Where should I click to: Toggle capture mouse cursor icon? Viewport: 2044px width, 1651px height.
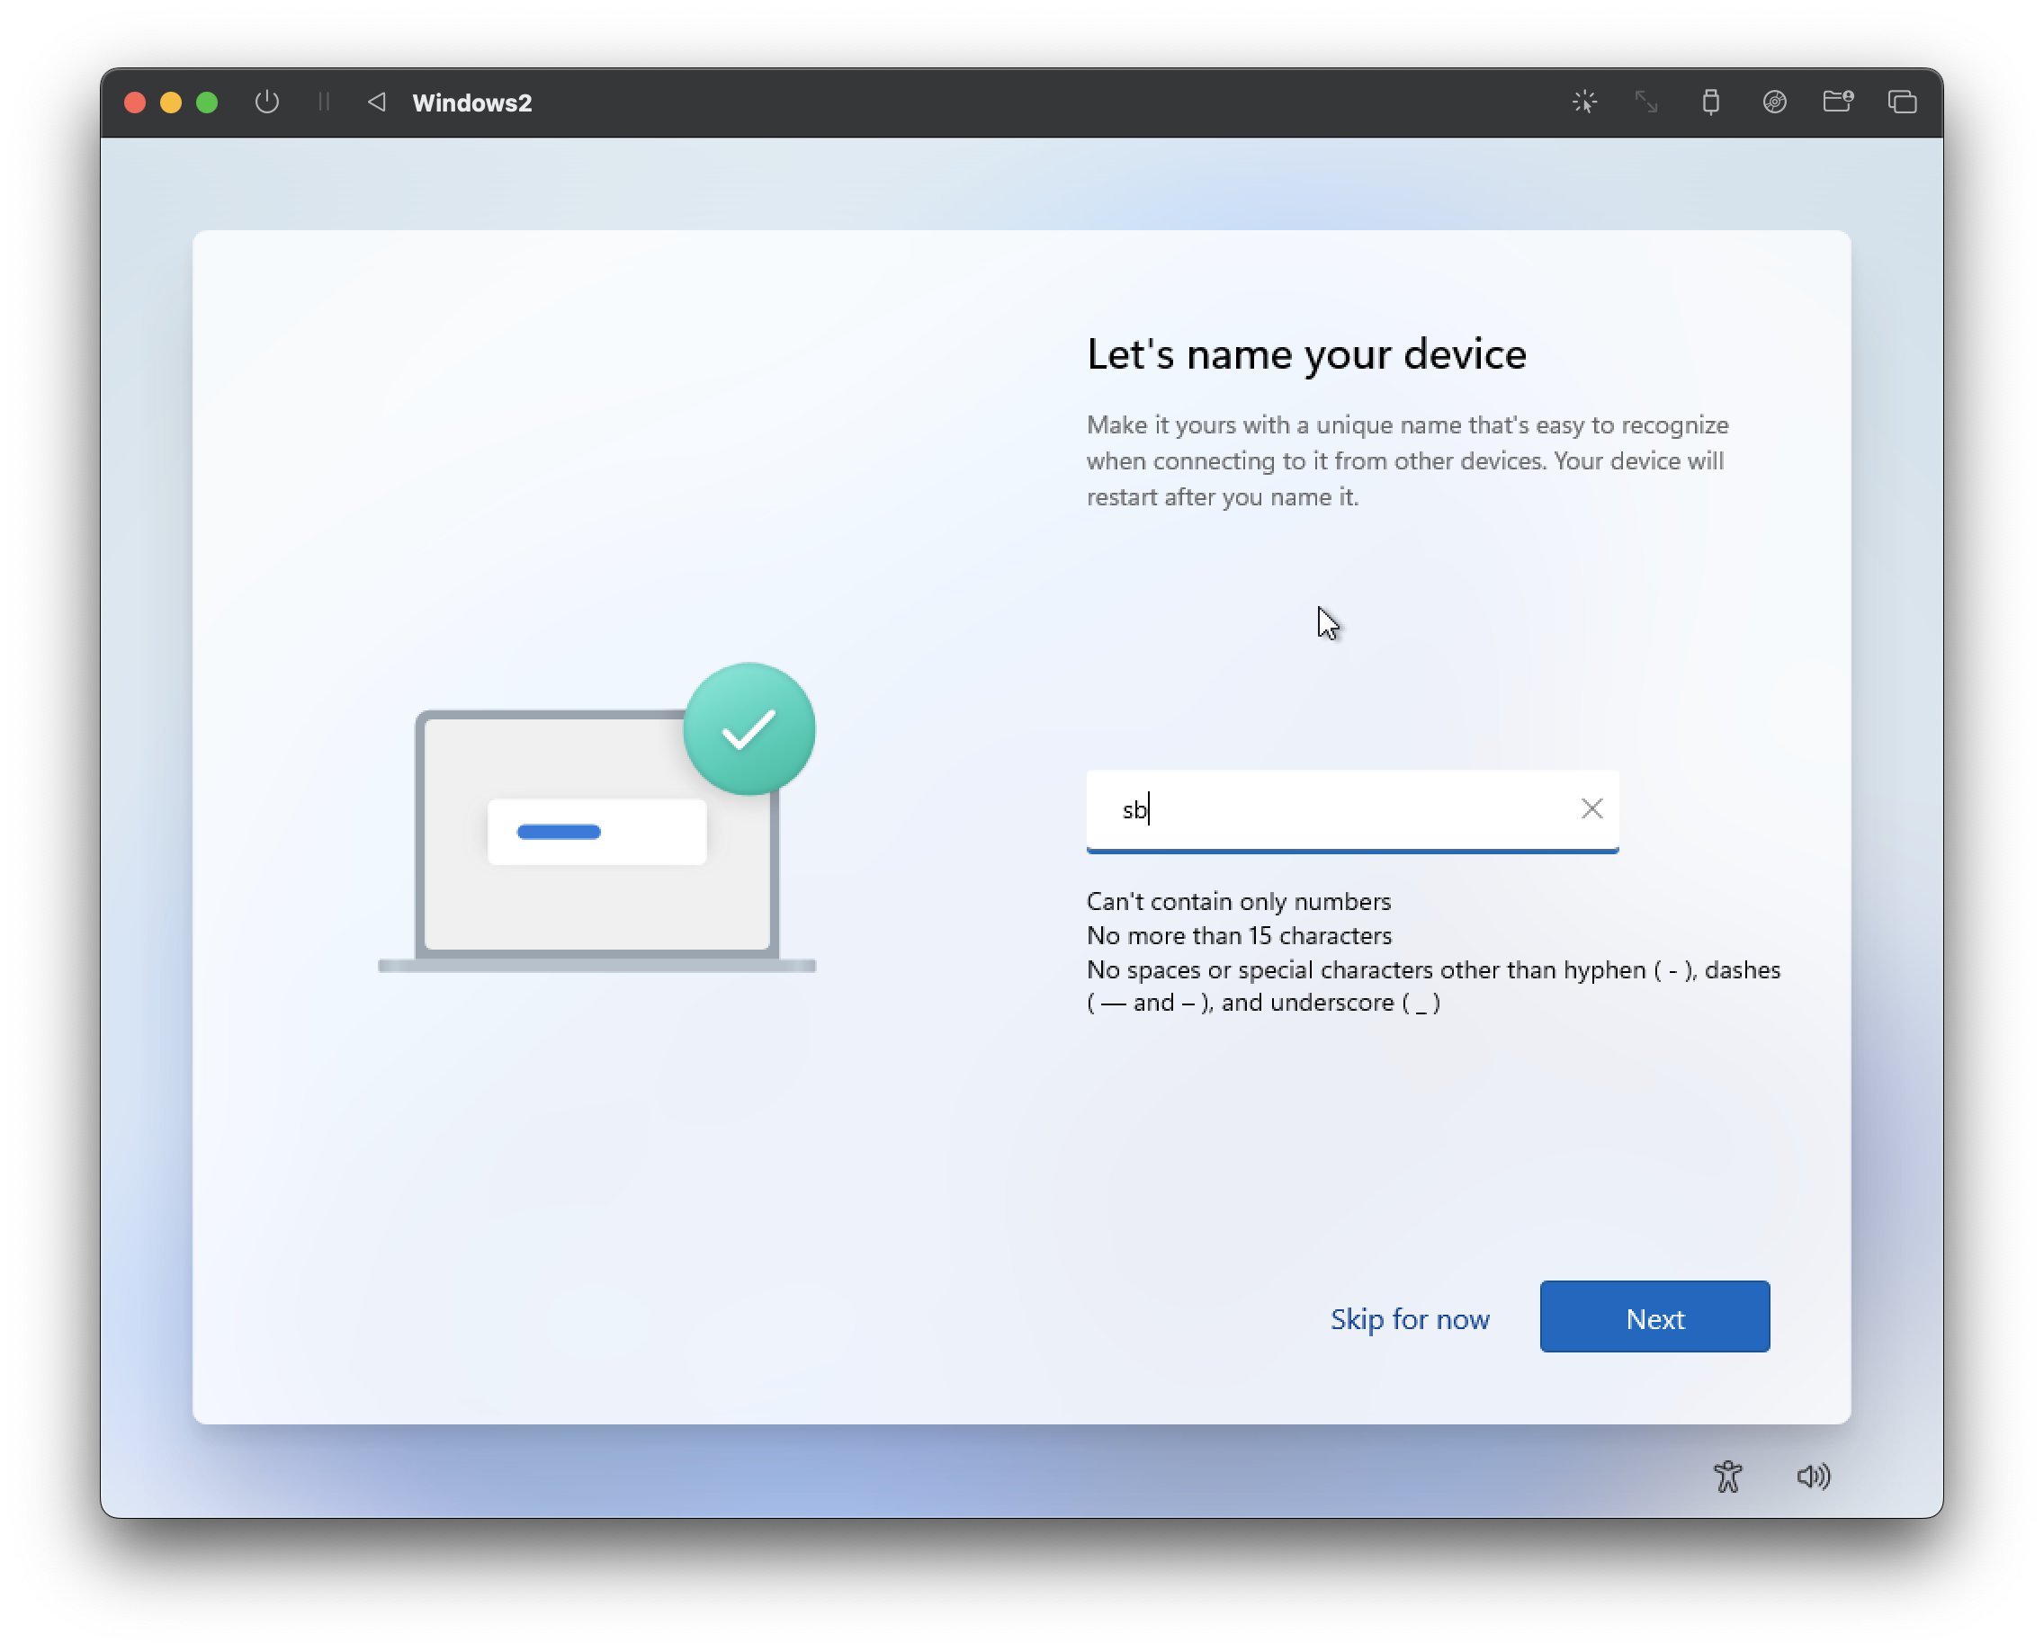pos(1584,102)
